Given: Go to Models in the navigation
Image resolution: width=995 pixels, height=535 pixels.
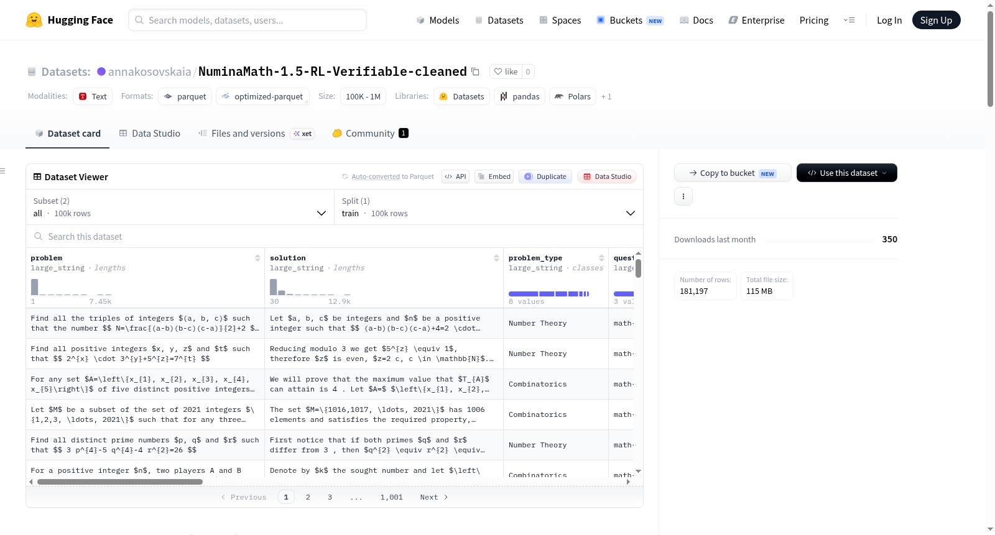Looking at the screenshot, I should click(x=438, y=21).
